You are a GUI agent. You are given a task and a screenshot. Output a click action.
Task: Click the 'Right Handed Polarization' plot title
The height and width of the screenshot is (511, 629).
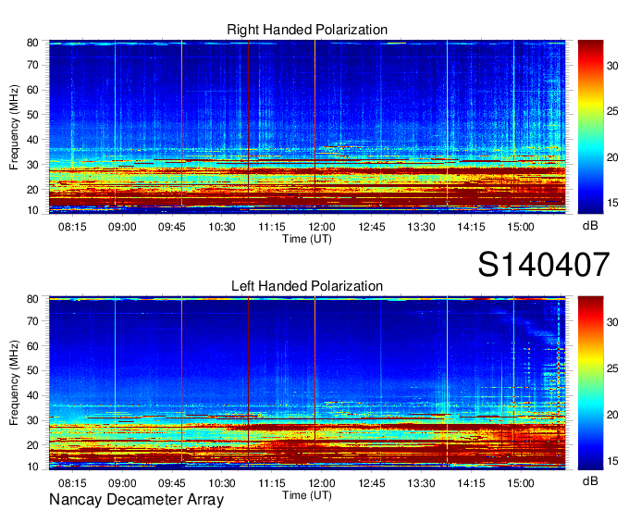point(307,30)
